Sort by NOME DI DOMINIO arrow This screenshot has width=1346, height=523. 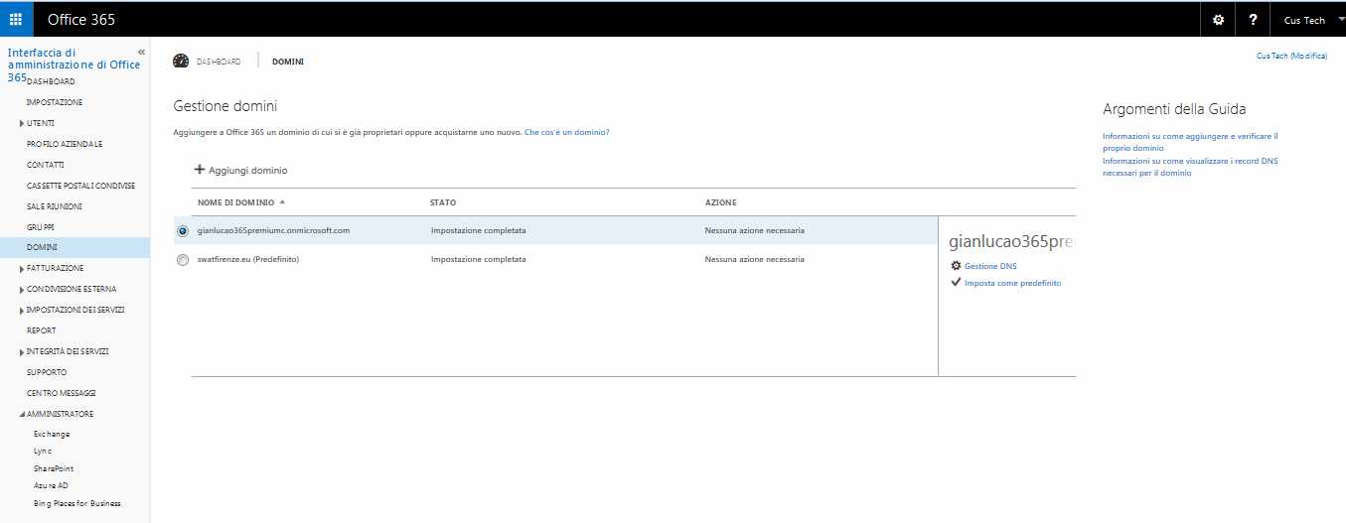pos(282,201)
